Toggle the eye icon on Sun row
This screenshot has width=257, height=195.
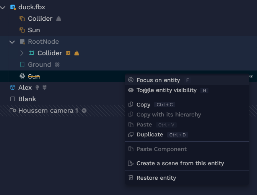pyautogui.click(x=251, y=76)
